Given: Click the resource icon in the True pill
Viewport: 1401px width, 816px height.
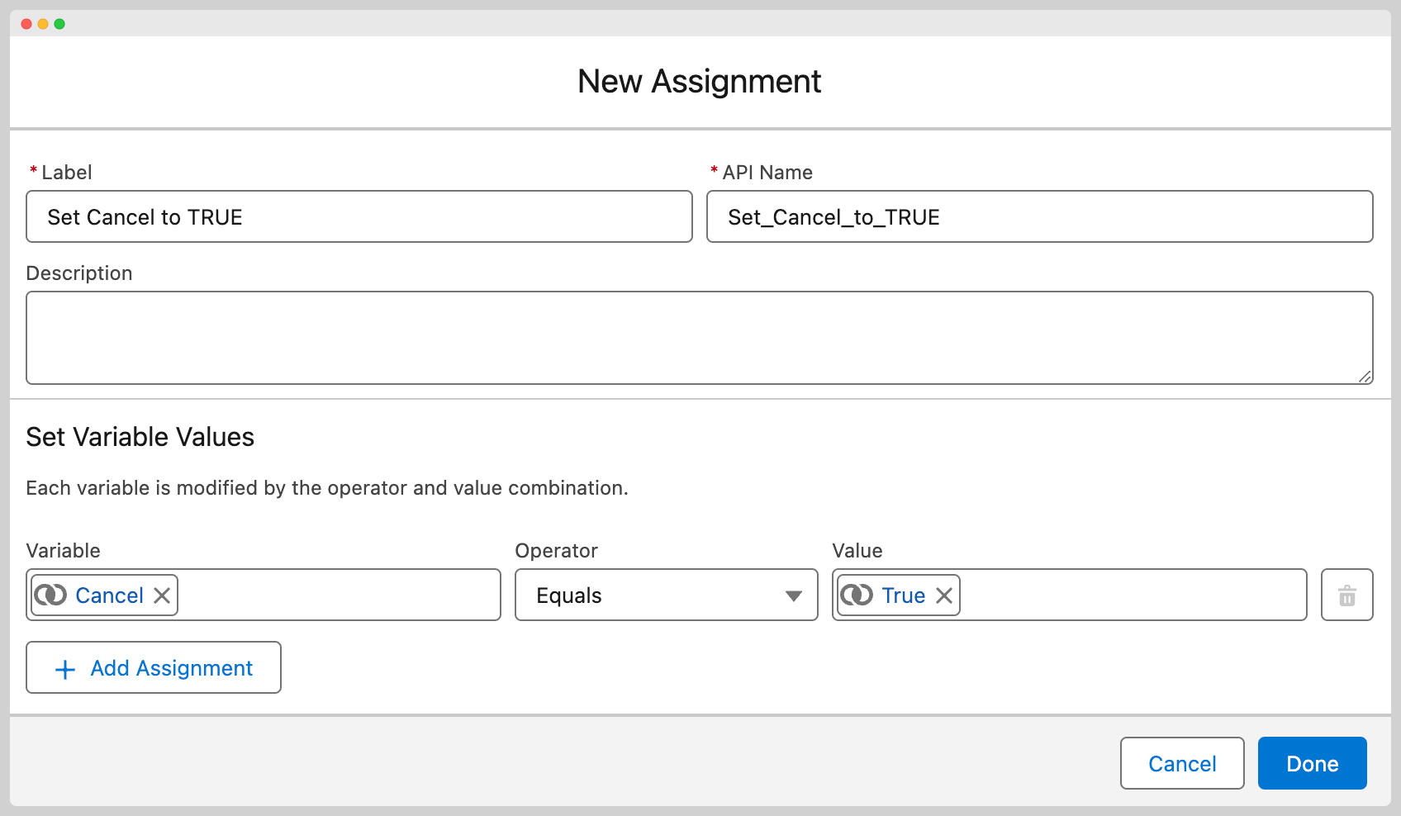Looking at the screenshot, I should 857,595.
